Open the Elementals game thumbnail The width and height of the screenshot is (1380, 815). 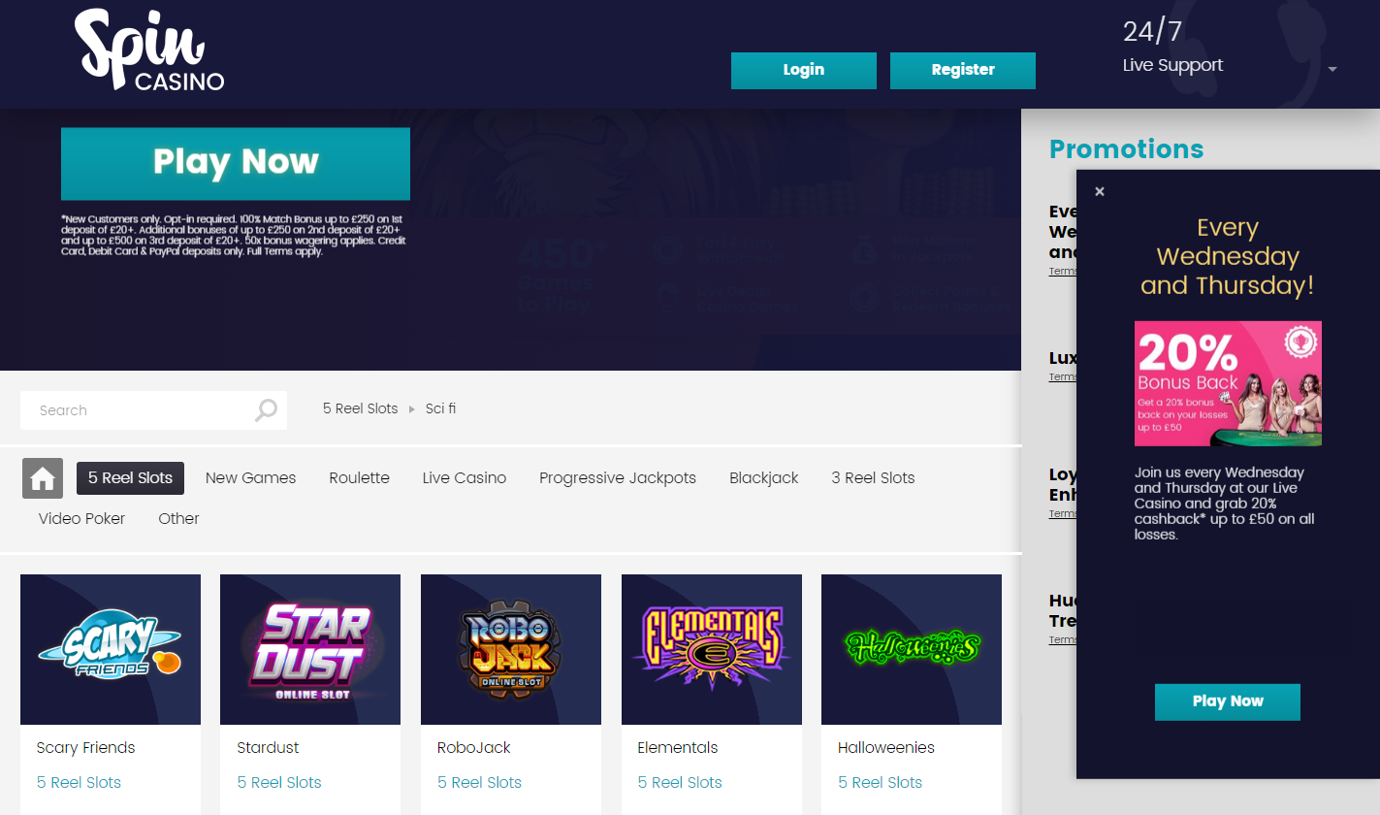coord(712,649)
